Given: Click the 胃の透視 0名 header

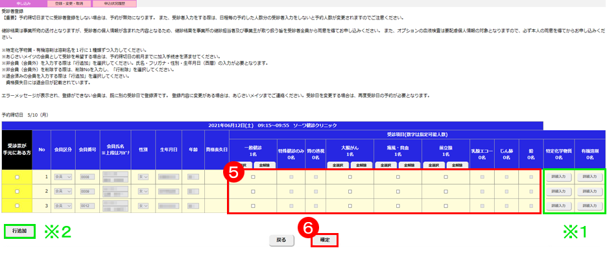Looking at the screenshot, I should point(316,155).
